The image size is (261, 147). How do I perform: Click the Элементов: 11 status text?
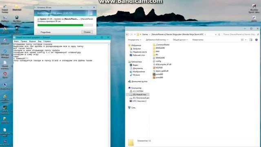coord(144,141)
